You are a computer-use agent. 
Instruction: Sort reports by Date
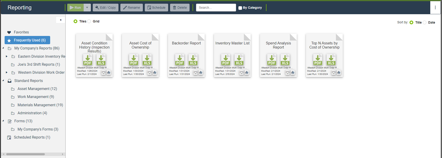pos(424,23)
